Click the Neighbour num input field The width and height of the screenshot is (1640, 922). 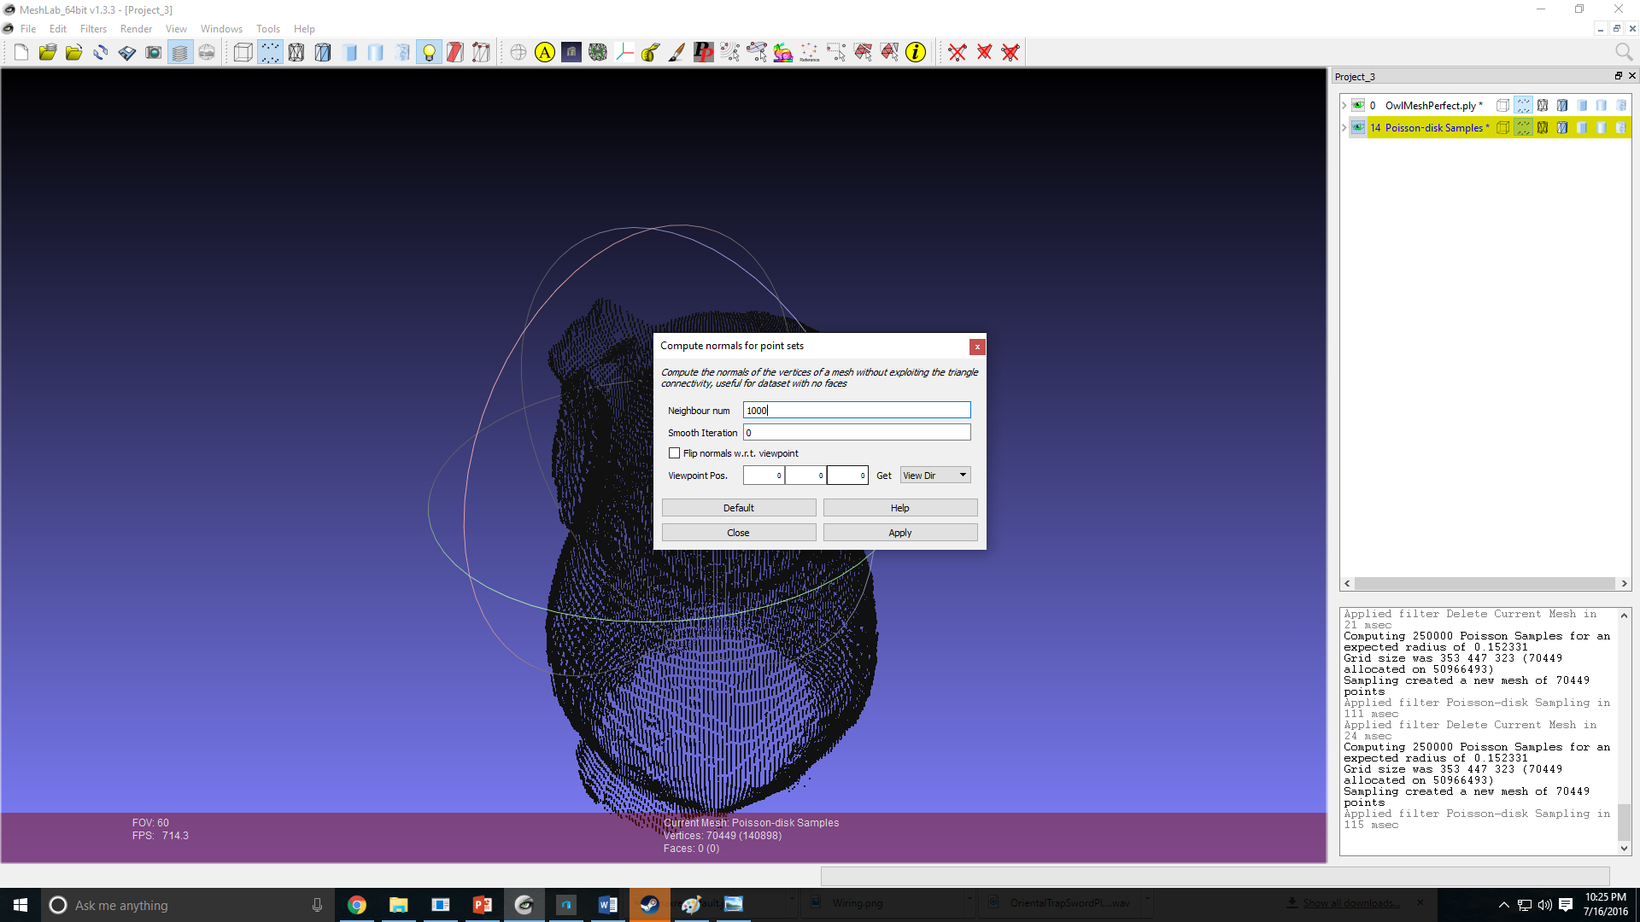[857, 411]
